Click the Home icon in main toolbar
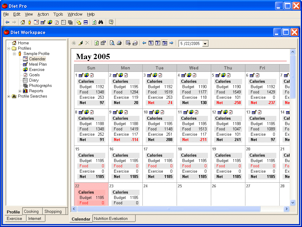Screen dimensions: 302x227 click(23, 22)
